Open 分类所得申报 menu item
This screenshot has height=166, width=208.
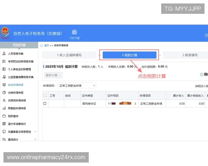[16, 93]
